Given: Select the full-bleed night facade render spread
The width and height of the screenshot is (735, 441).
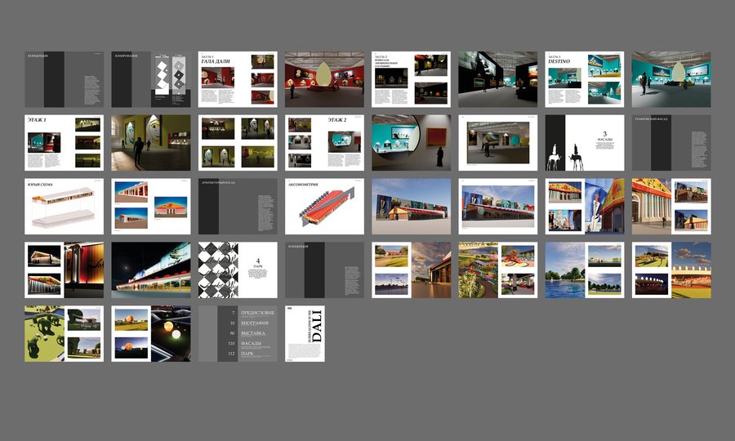Looking at the screenshot, I should coord(151,270).
